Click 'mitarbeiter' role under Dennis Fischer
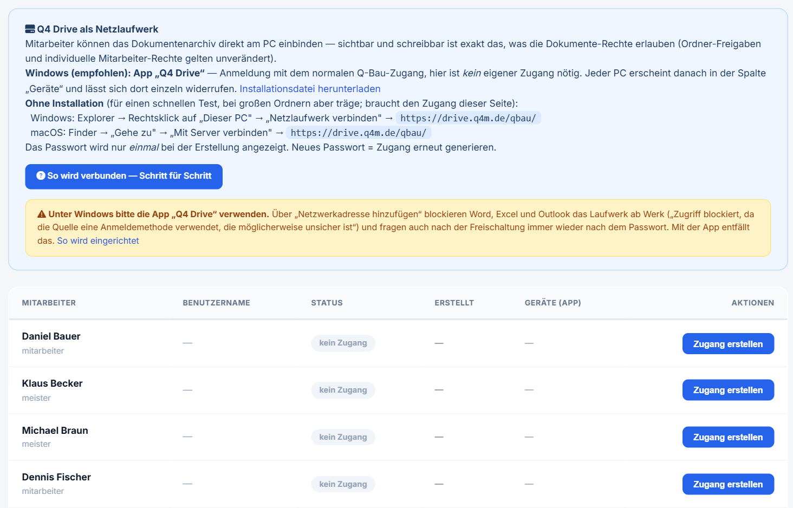The image size is (793, 508). (x=43, y=491)
